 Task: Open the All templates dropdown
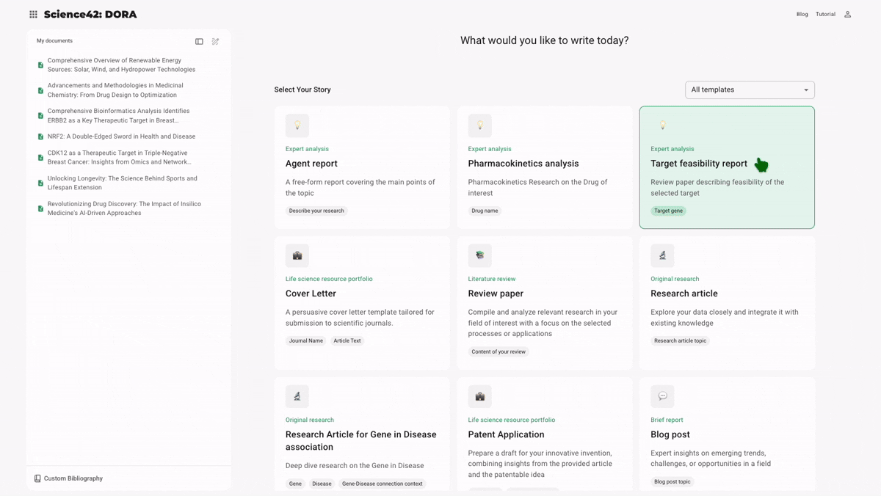pos(750,90)
